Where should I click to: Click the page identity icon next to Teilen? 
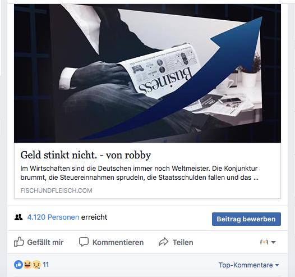[x=264, y=242]
